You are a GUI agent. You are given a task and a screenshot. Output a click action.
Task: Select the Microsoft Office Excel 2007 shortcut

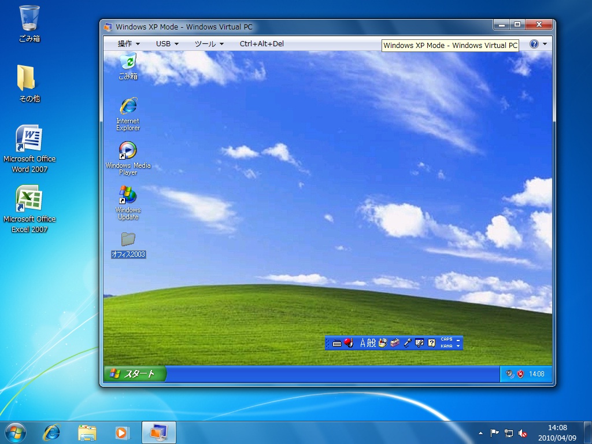pos(29,209)
